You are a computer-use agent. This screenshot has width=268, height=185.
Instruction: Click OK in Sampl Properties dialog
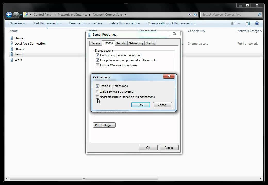click(148, 148)
